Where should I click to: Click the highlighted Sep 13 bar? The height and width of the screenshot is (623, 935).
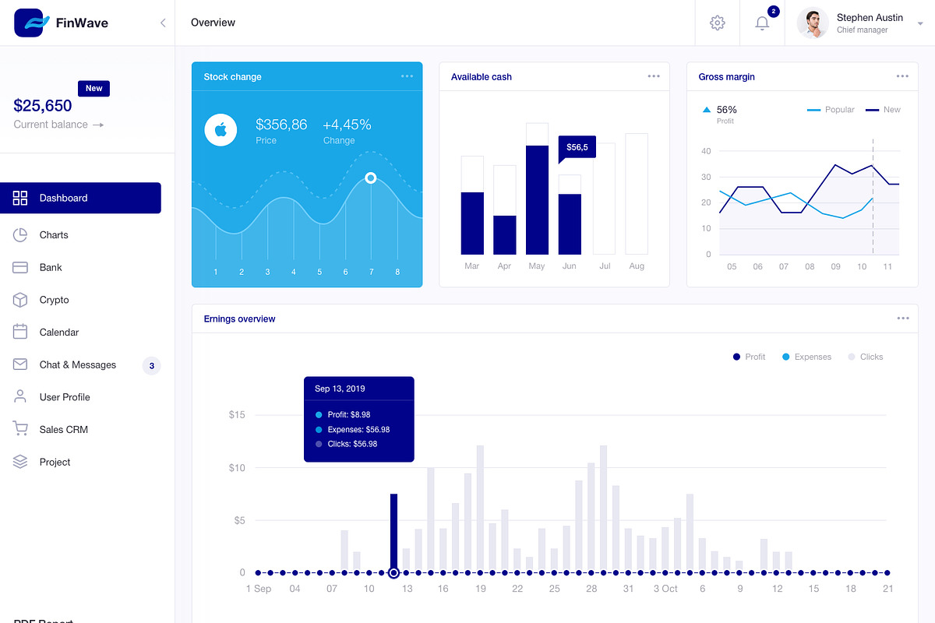(x=394, y=533)
